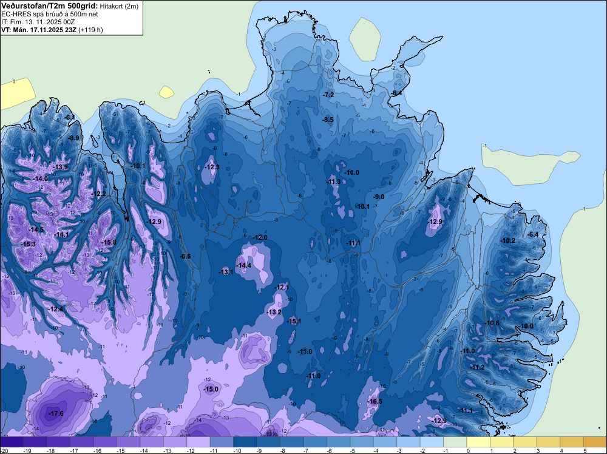Click the -7.2 temperature value

point(328,95)
